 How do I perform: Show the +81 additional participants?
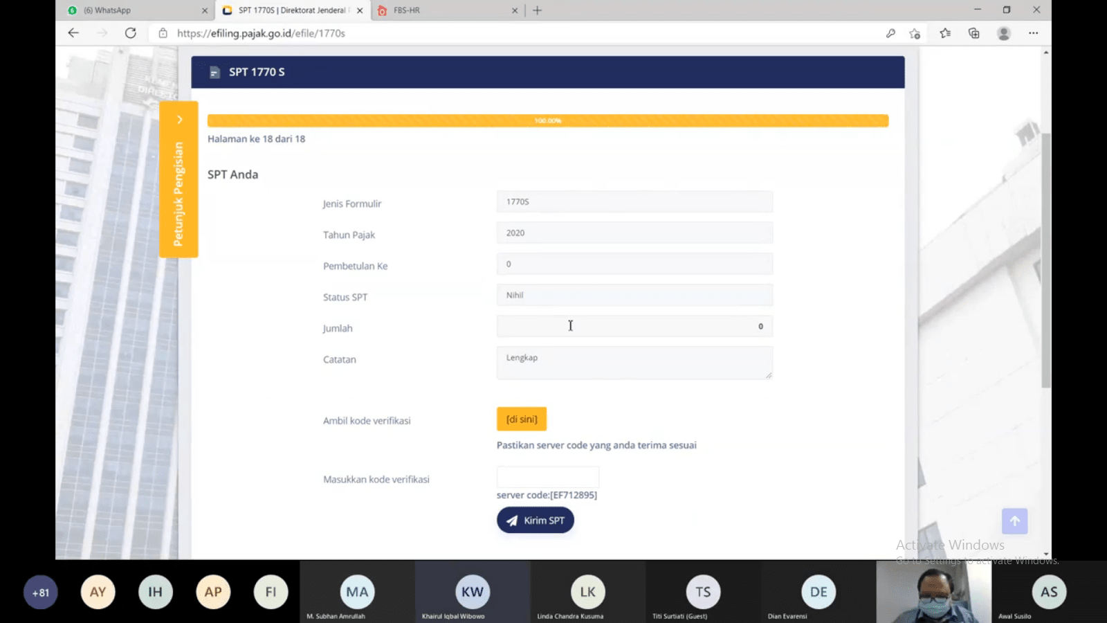(x=41, y=593)
